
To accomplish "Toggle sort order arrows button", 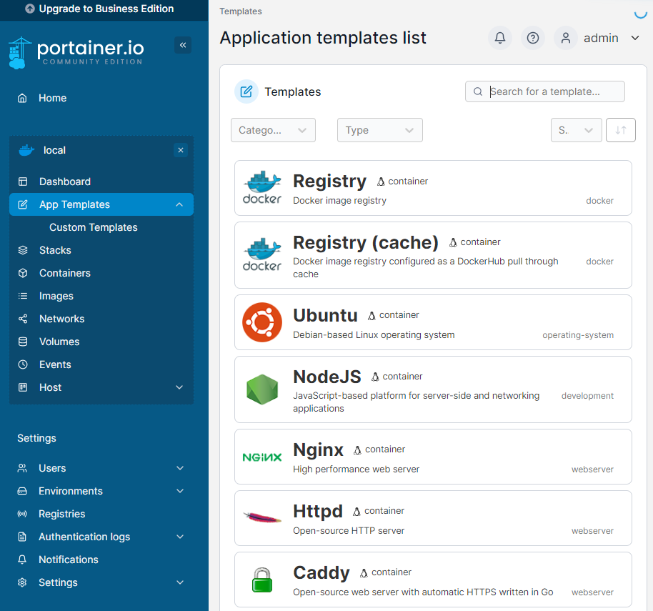I will coord(621,130).
